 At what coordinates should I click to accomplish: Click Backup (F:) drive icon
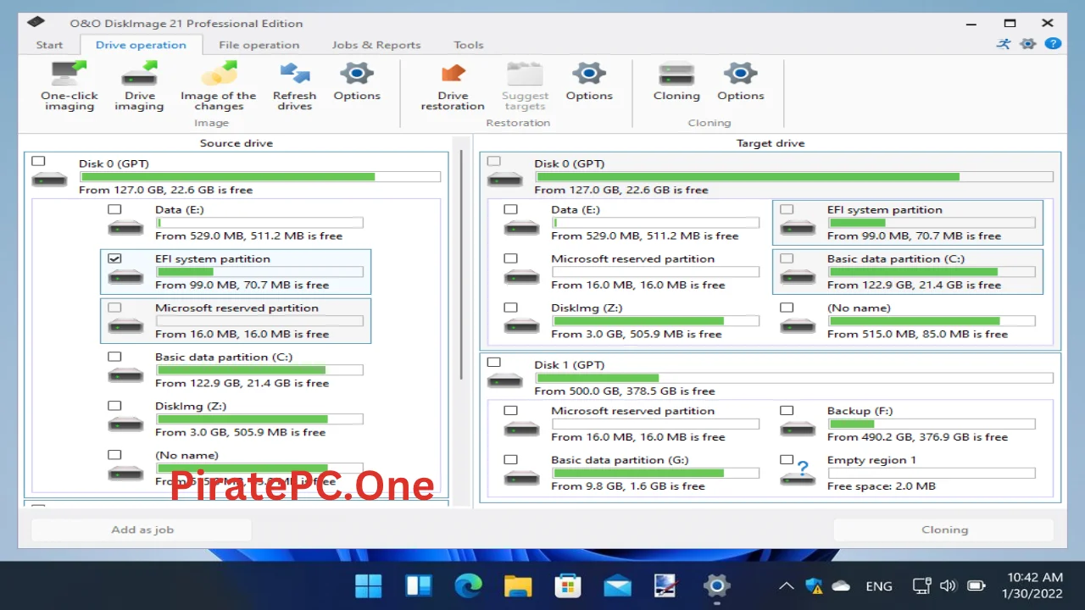pos(797,428)
